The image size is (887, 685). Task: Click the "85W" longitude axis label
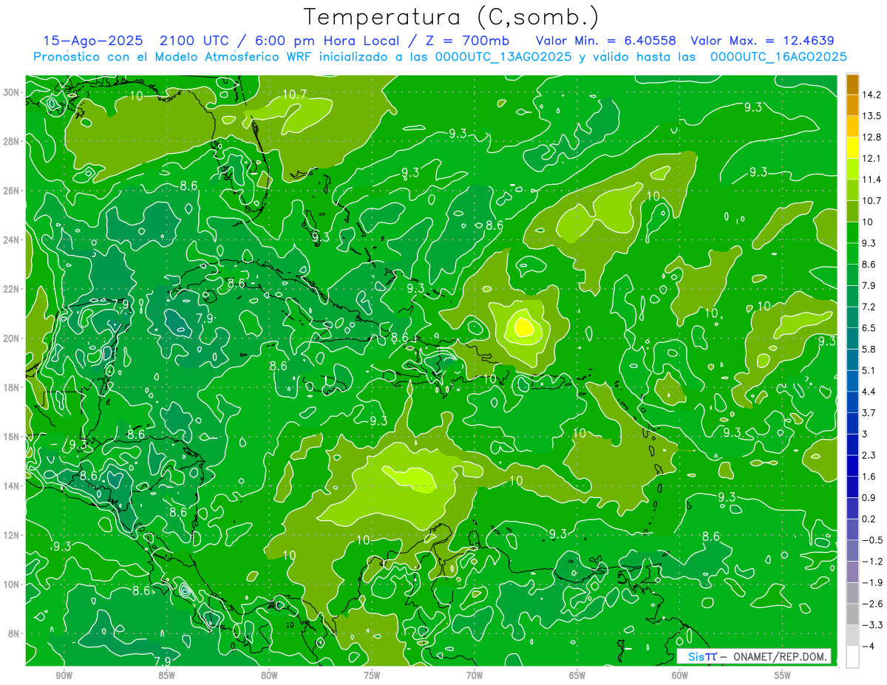(x=166, y=675)
